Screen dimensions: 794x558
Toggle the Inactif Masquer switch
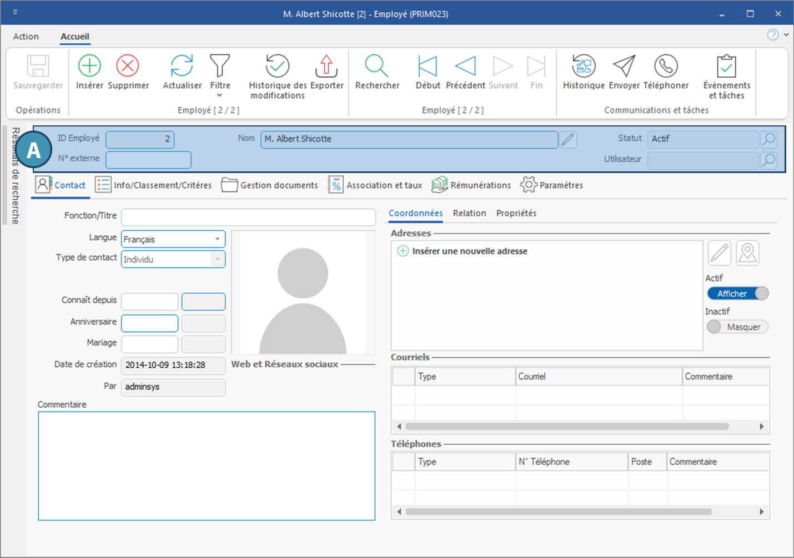coord(738,327)
